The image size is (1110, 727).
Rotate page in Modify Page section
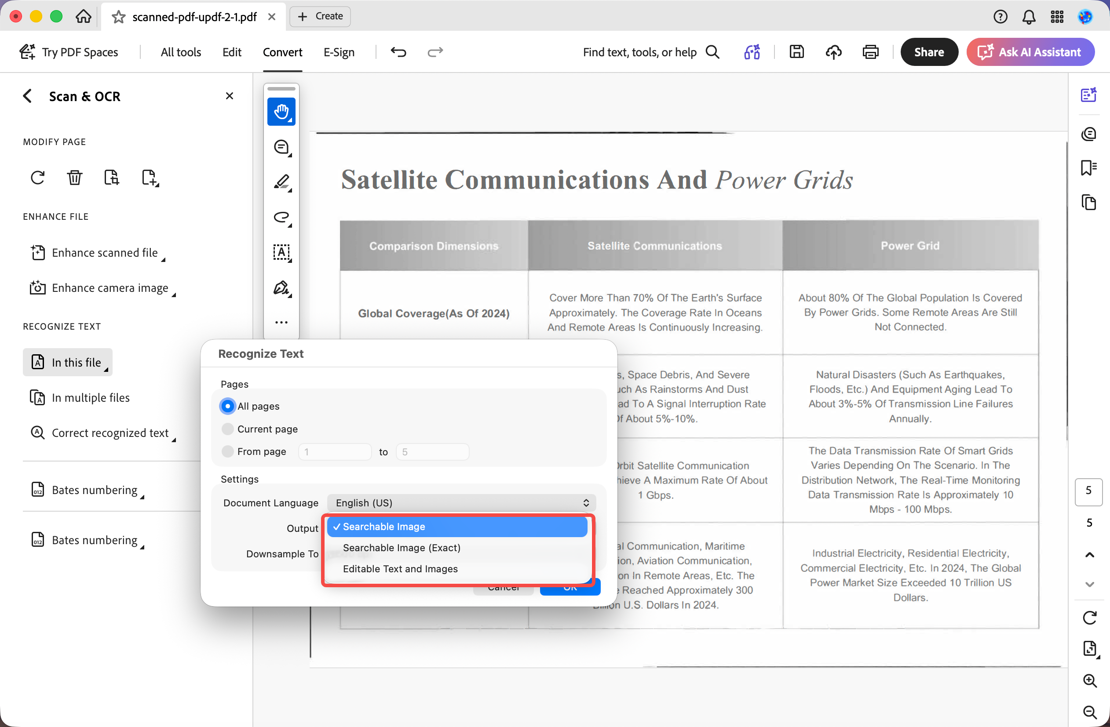point(37,178)
